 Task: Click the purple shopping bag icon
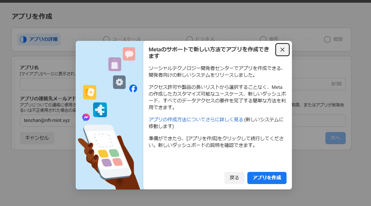click(x=115, y=64)
